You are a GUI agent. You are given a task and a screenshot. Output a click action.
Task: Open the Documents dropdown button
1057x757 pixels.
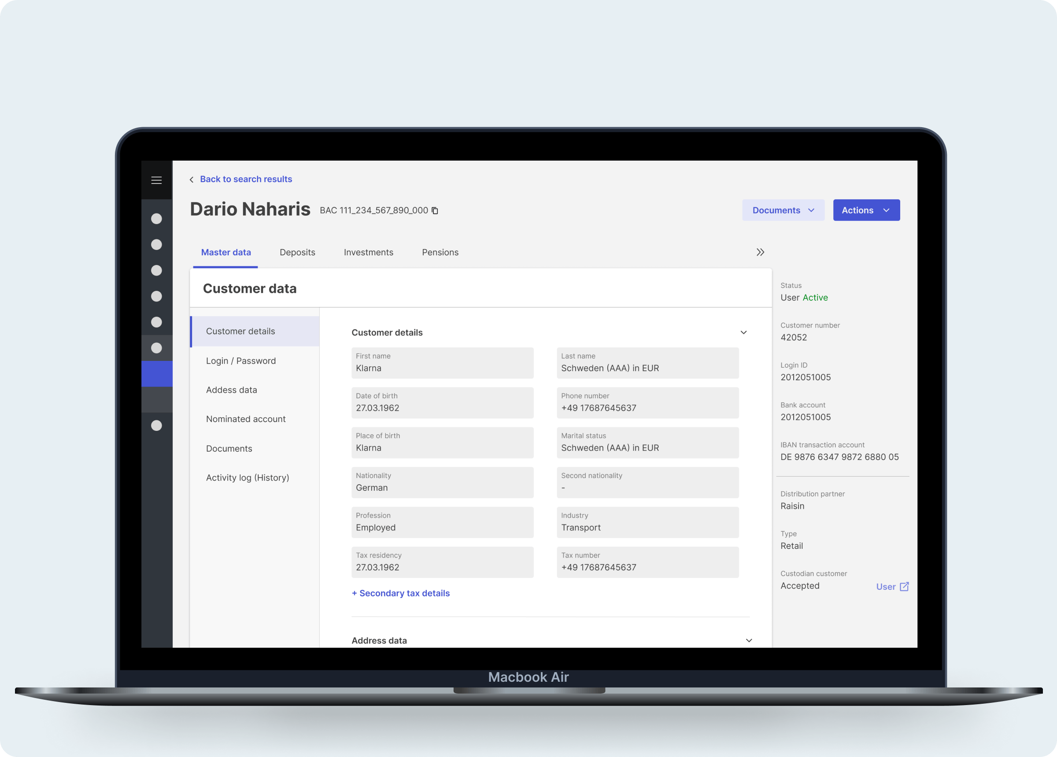pyautogui.click(x=783, y=210)
